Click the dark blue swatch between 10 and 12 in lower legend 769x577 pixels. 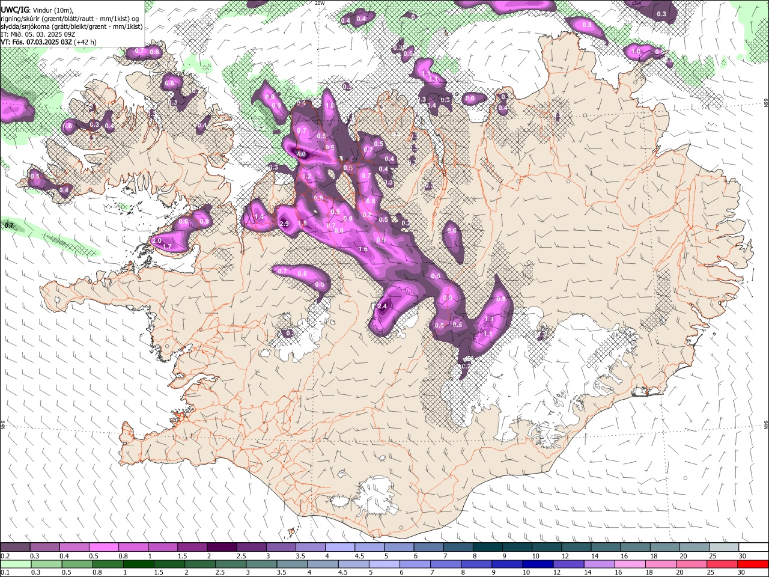point(537,564)
